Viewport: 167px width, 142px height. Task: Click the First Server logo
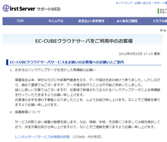[x=19, y=8]
